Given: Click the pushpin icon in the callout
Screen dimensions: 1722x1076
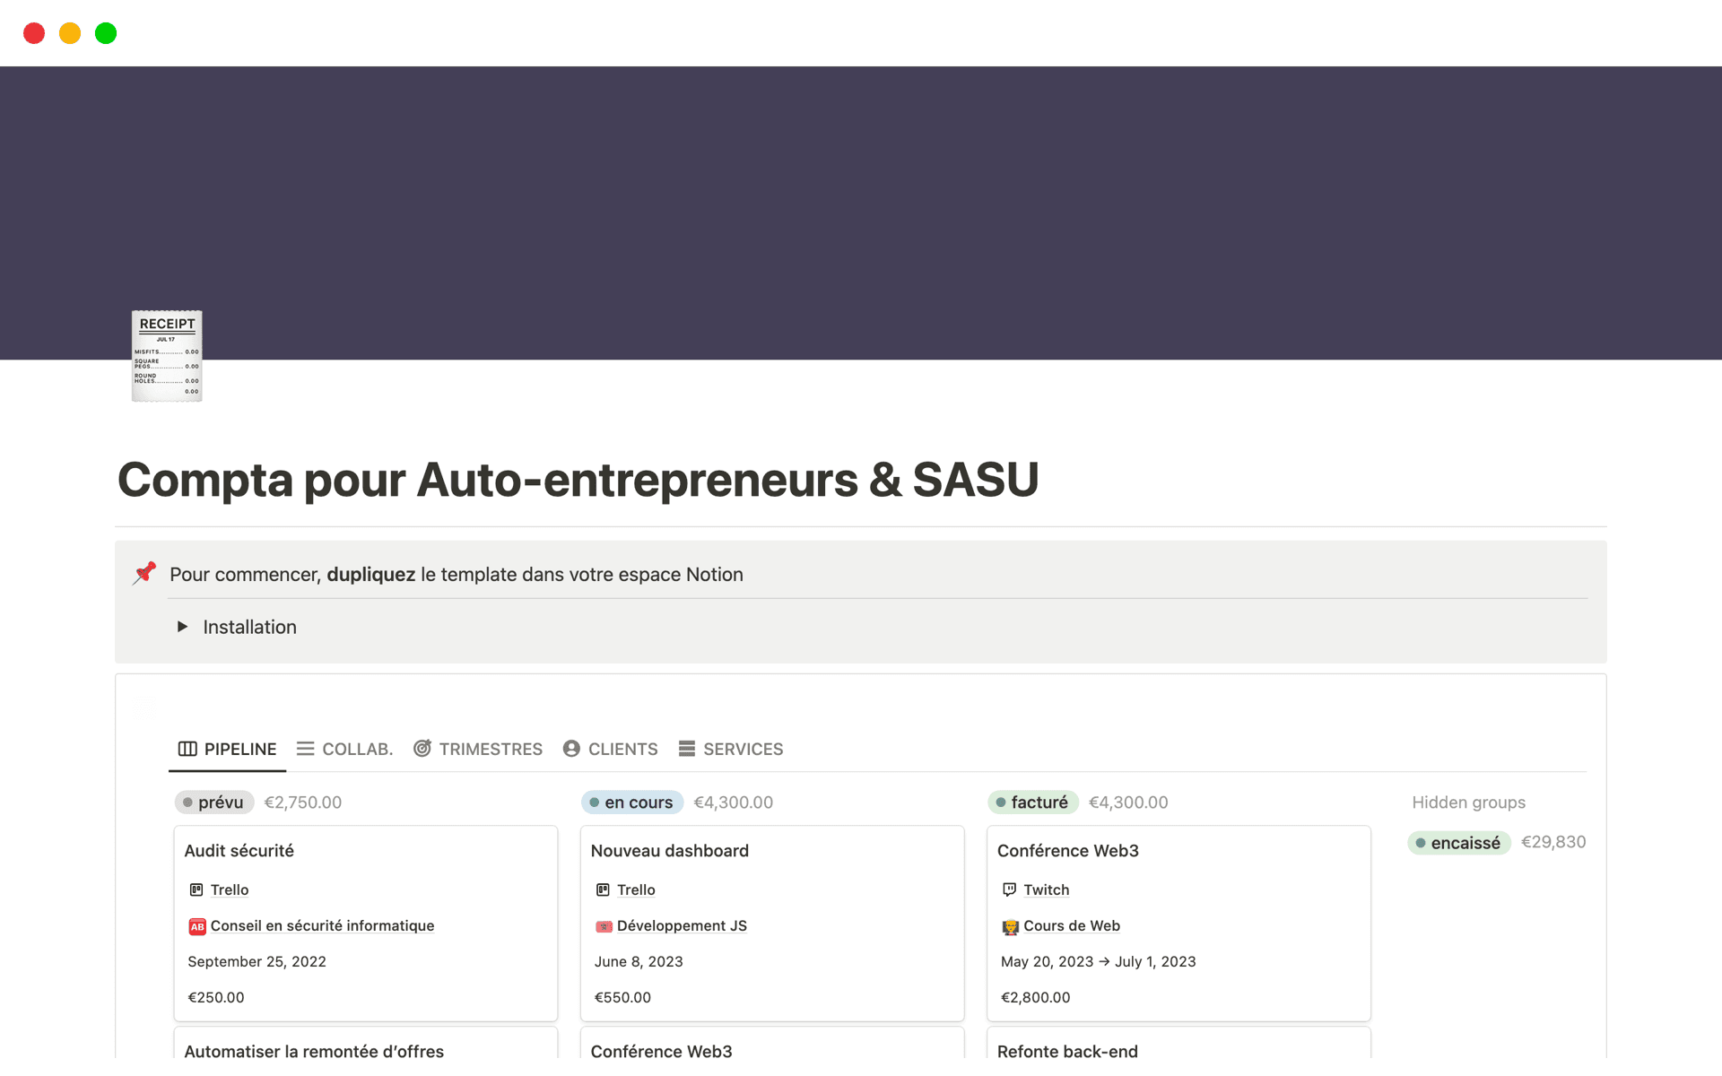Looking at the screenshot, I should point(143,573).
